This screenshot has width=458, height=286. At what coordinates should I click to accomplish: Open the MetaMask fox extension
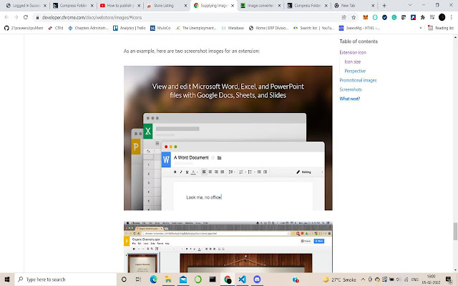pyautogui.click(x=366, y=17)
